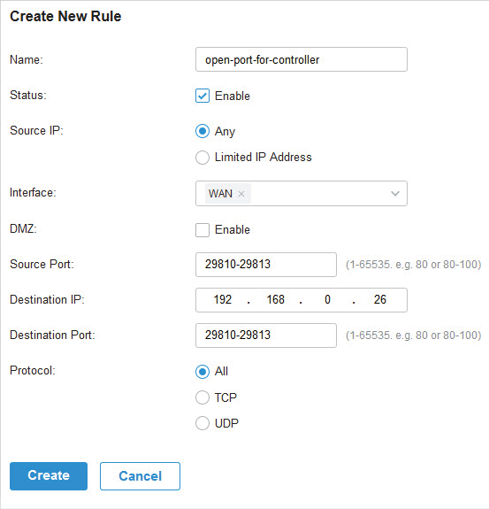Cancel the new rule creation
This screenshot has height=509, width=489.
pos(140,476)
